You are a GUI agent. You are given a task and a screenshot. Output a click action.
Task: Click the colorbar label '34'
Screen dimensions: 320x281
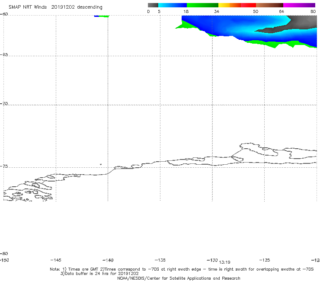coord(217,12)
